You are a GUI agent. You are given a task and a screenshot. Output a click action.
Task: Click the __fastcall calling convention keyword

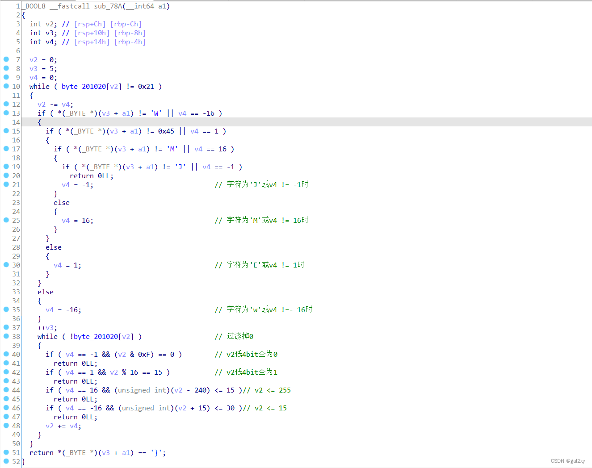[x=70, y=6]
